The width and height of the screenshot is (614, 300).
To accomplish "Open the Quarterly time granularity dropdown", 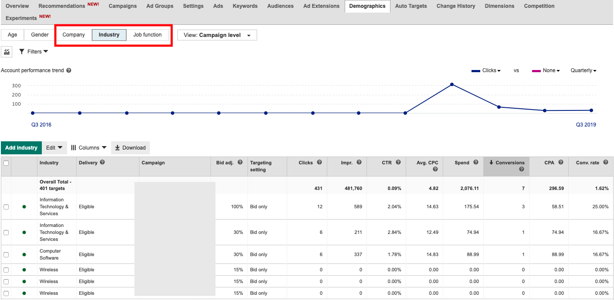I will coord(583,70).
